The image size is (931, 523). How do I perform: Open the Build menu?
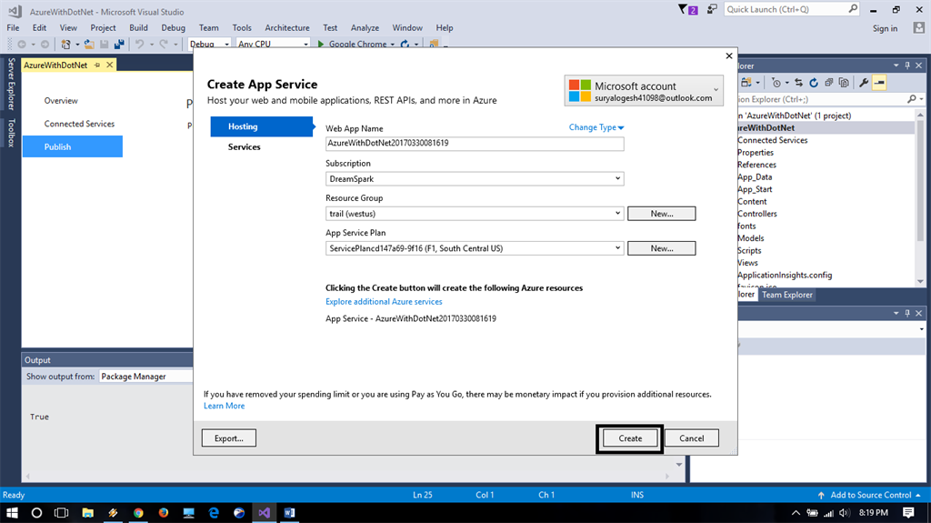pyautogui.click(x=138, y=28)
